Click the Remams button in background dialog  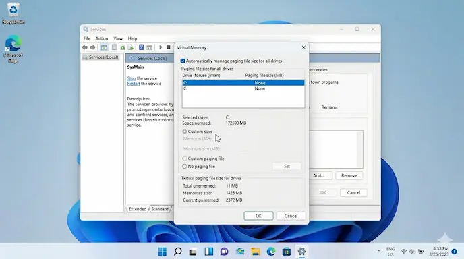pos(329,107)
